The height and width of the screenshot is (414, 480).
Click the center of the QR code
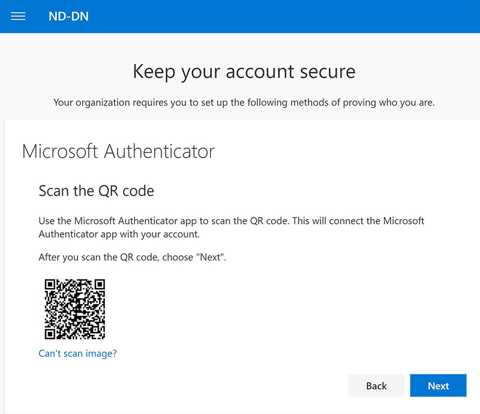pos(75,310)
